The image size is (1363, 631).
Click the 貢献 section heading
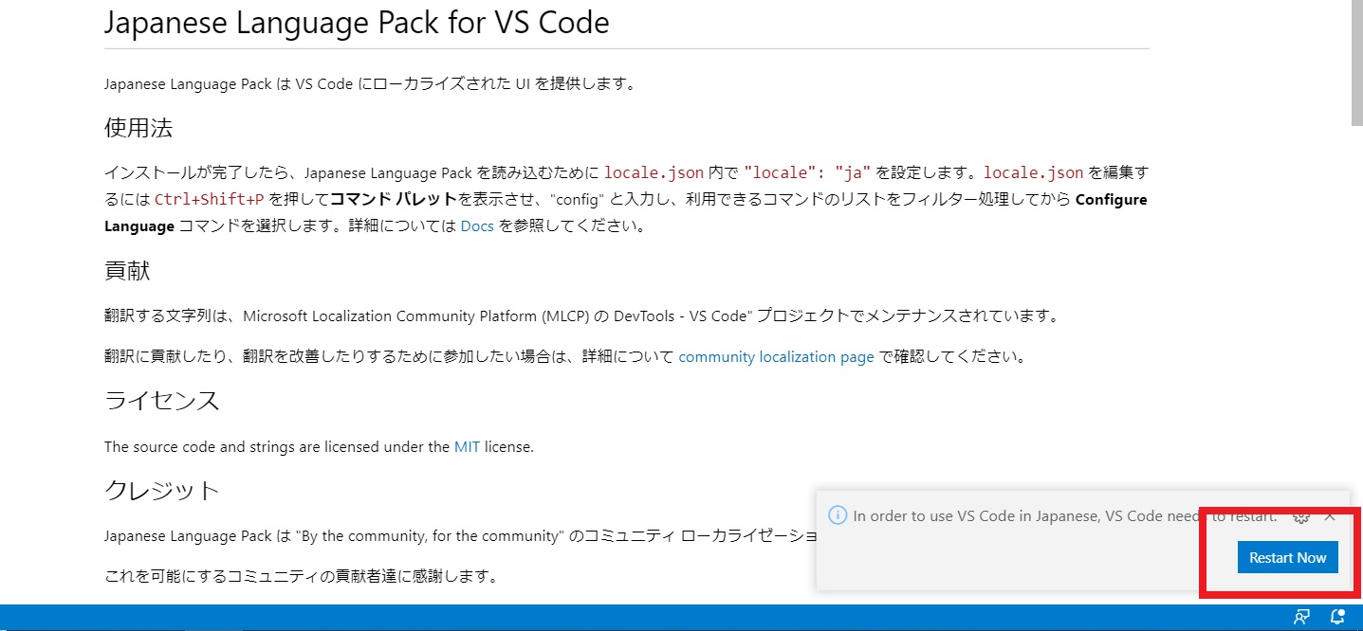coord(127,271)
